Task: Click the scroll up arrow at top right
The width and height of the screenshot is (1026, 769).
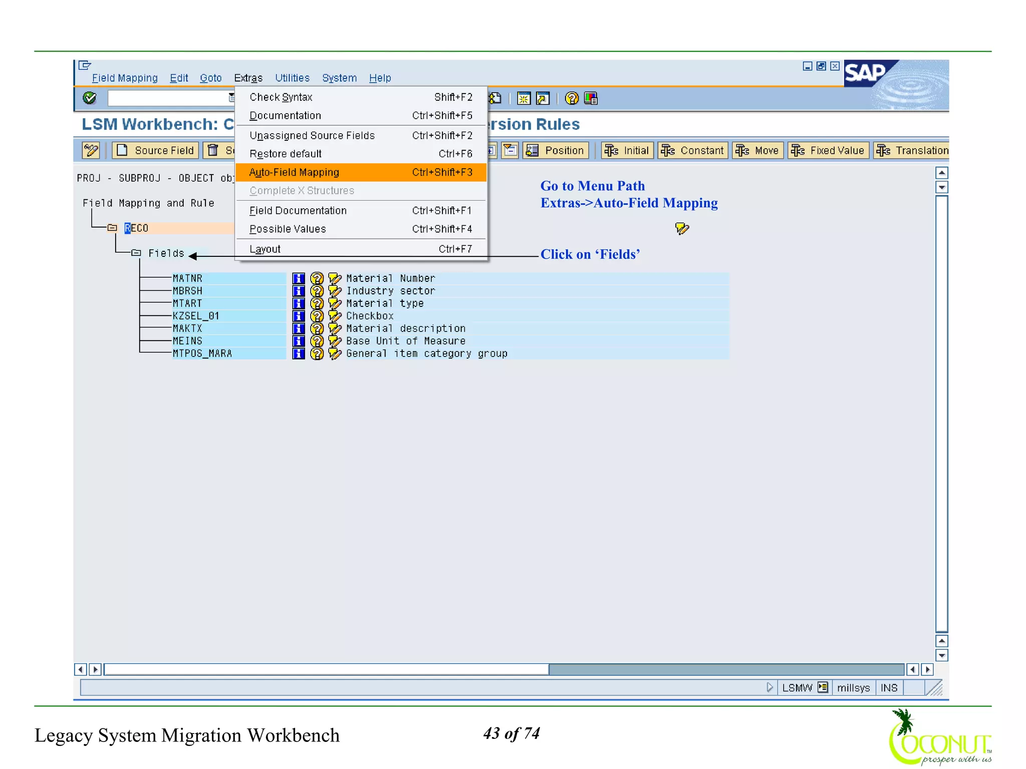Action: click(942, 173)
